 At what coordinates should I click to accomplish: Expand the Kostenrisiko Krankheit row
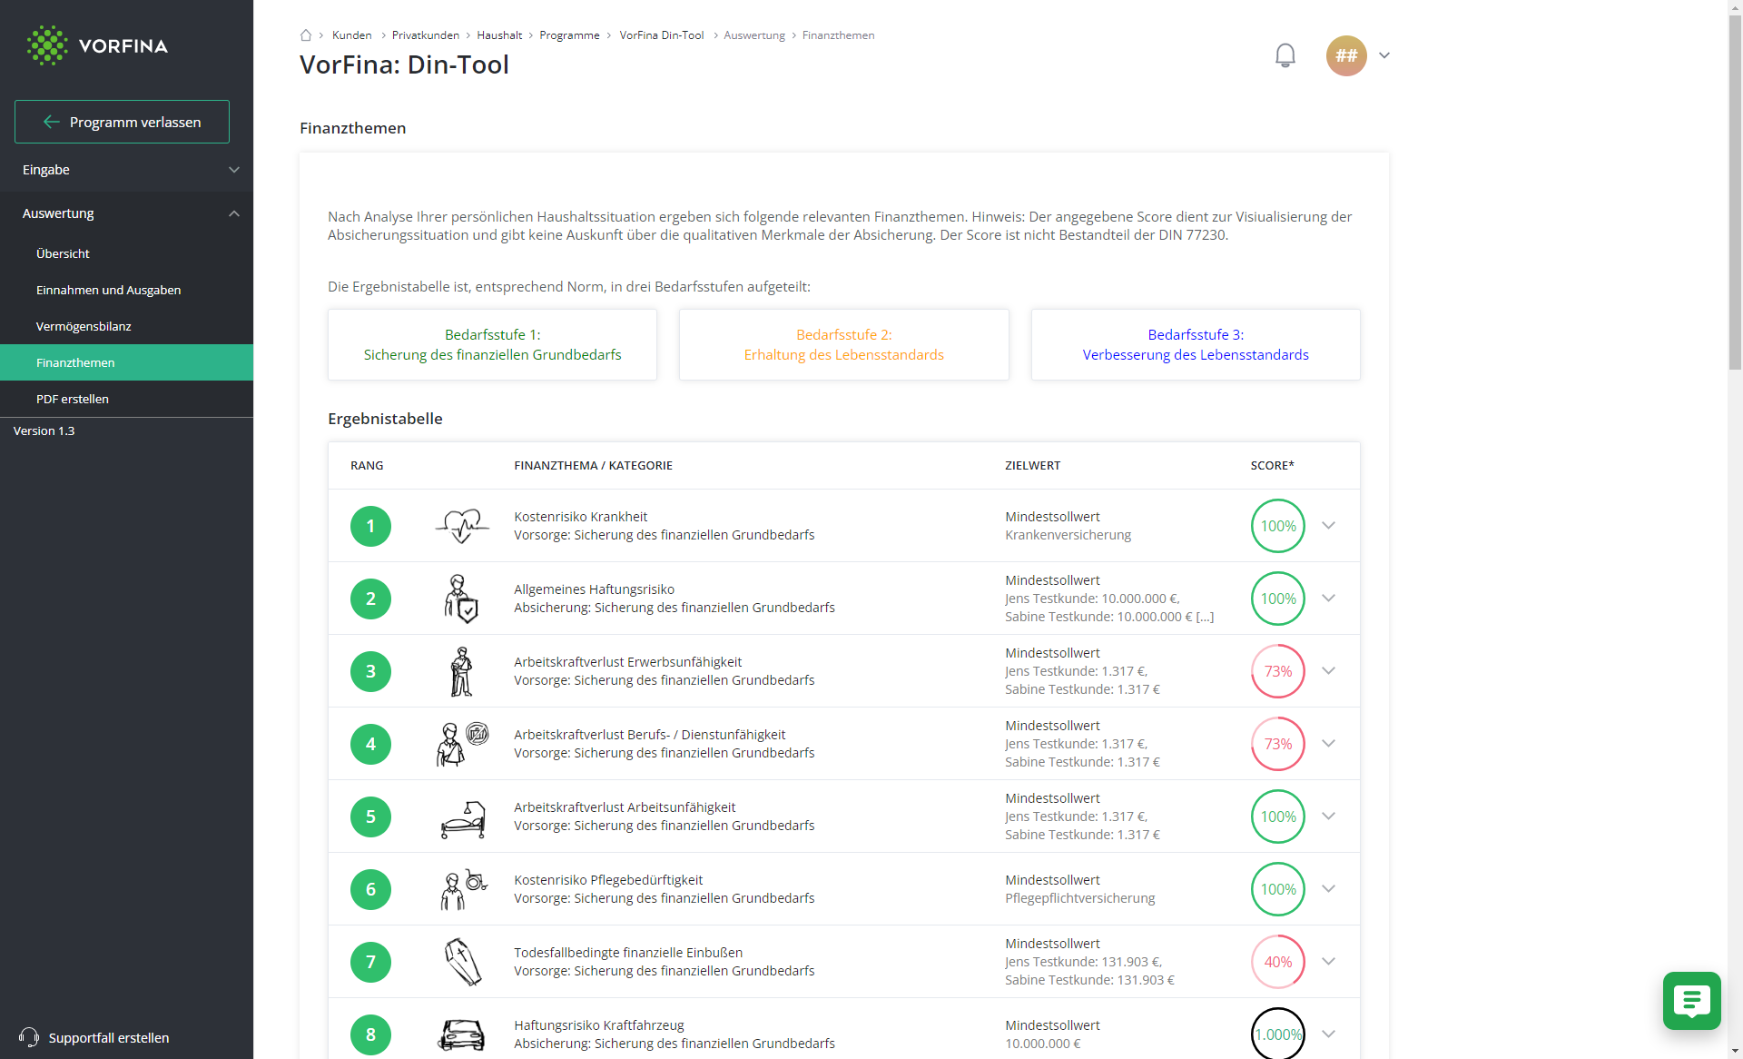coord(1328,526)
